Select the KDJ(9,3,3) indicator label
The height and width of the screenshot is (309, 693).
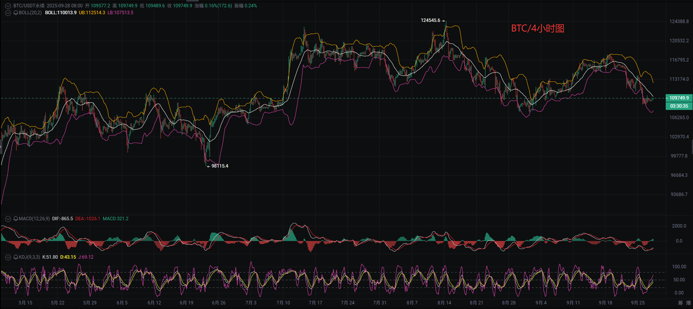pyautogui.click(x=30, y=257)
